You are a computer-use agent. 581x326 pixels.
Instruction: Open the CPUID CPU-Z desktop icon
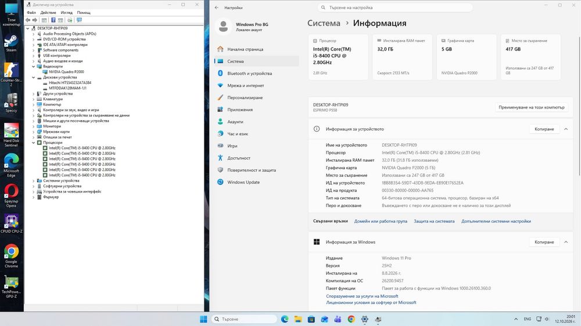[x=11, y=224]
